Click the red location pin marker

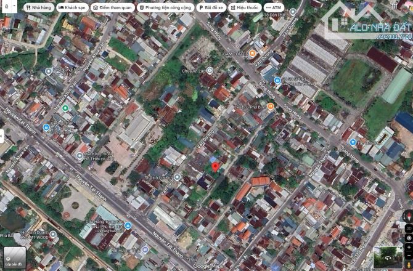pyautogui.click(x=215, y=167)
